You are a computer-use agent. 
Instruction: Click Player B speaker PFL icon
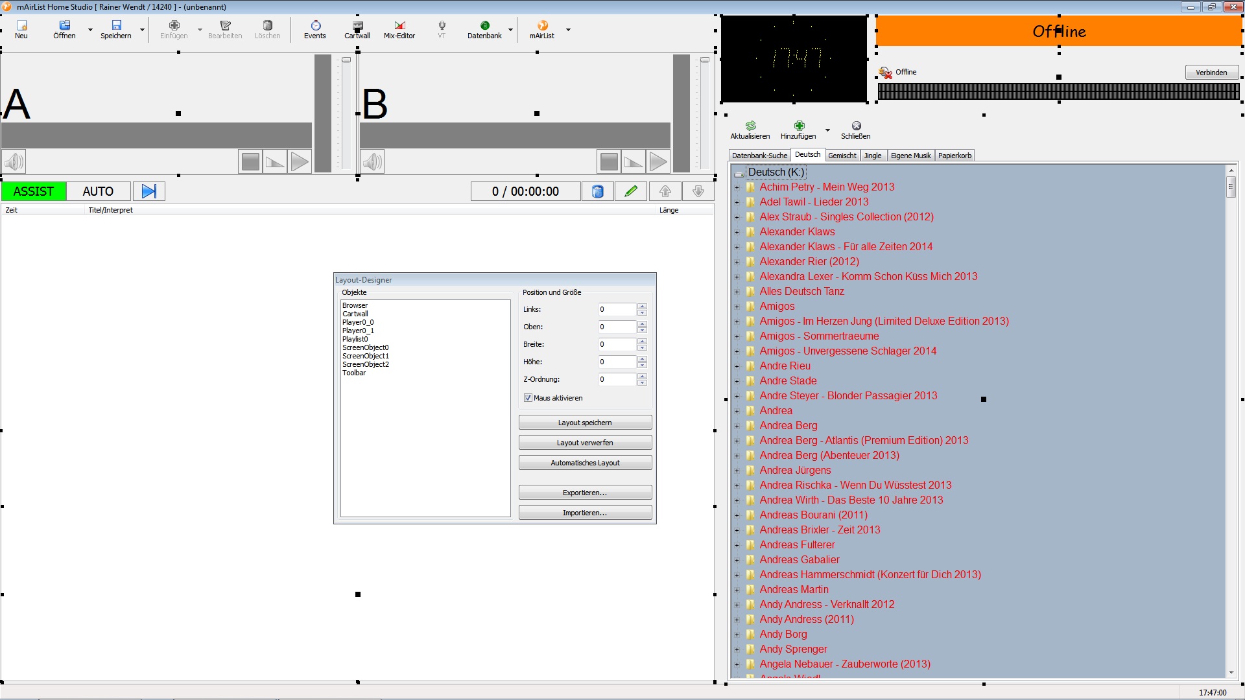point(372,161)
